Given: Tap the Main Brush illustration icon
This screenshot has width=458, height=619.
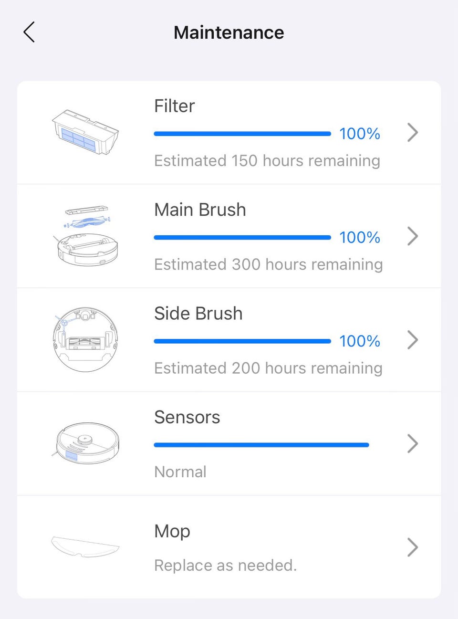Looking at the screenshot, I should [x=86, y=236].
